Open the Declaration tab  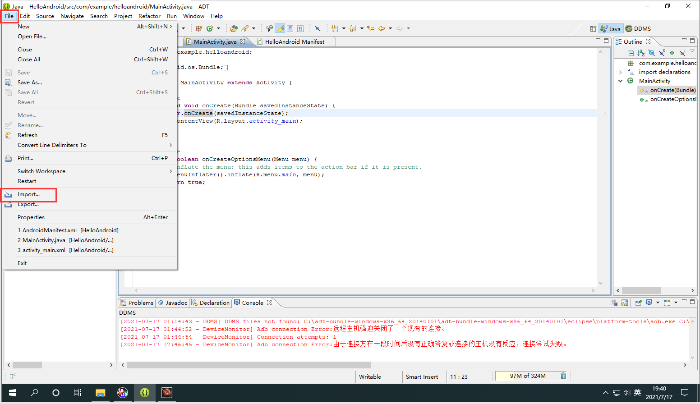pyautogui.click(x=211, y=303)
